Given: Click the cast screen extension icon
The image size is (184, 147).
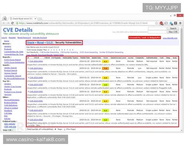Looking at the screenshot, I should pos(166,23).
